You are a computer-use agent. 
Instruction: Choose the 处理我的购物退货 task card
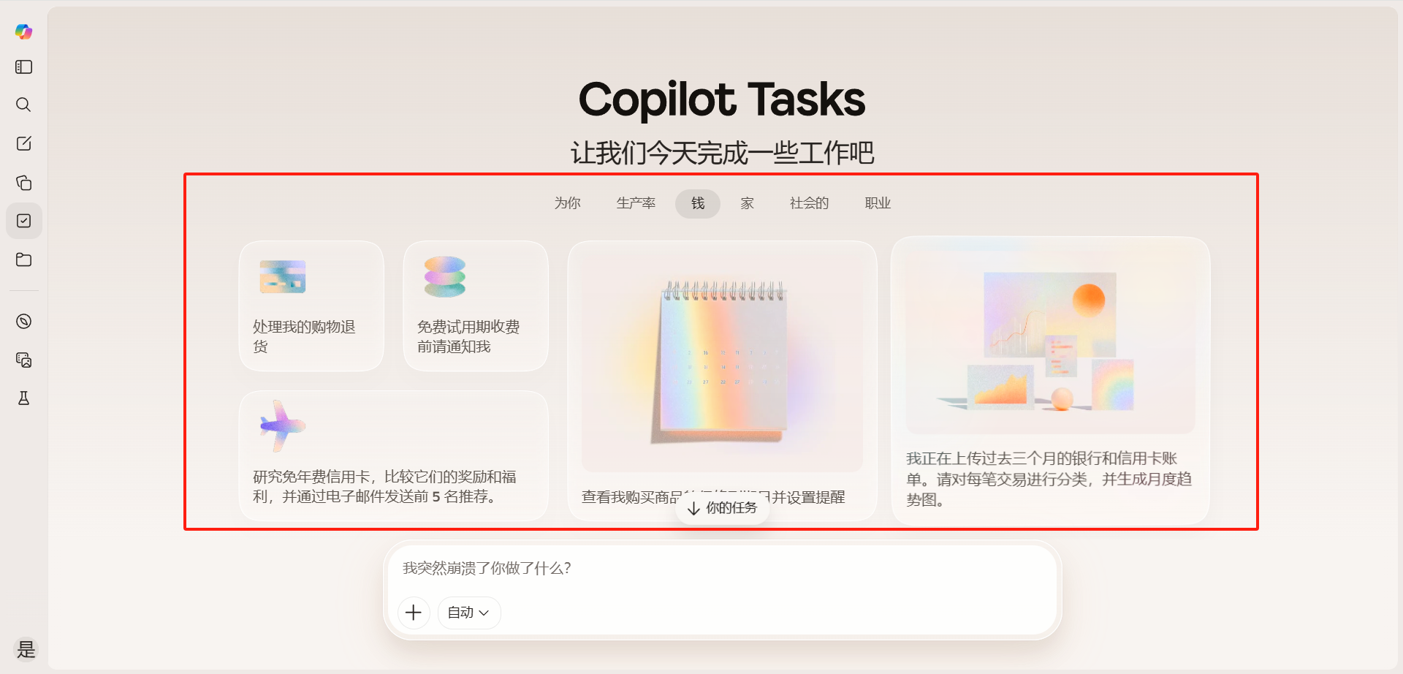tap(311, 306)
